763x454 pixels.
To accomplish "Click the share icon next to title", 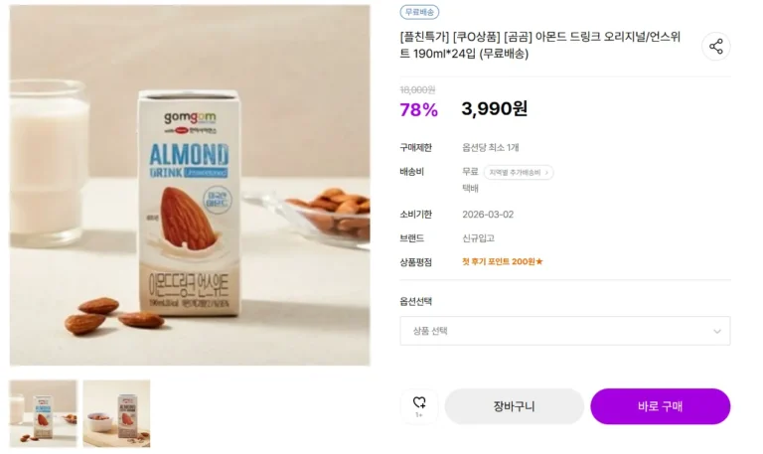I will point(715,47).
